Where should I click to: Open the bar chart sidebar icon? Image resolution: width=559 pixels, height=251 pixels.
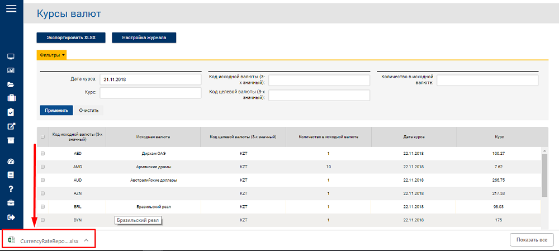(x=11, y=70)
